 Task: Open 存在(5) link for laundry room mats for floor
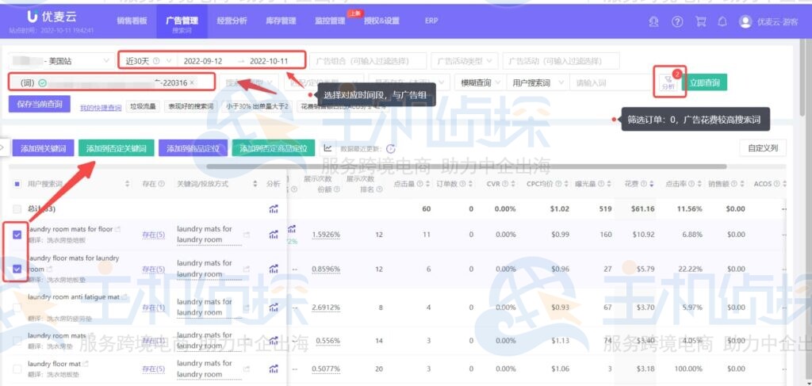(x=153, y=235)
